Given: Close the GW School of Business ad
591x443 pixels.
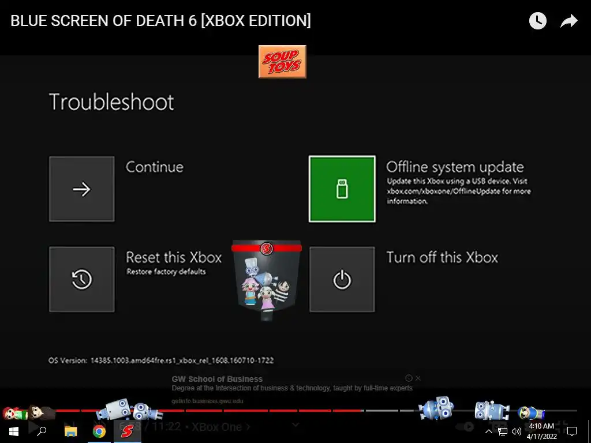Looking at the screenshot, I should (418, 378).
